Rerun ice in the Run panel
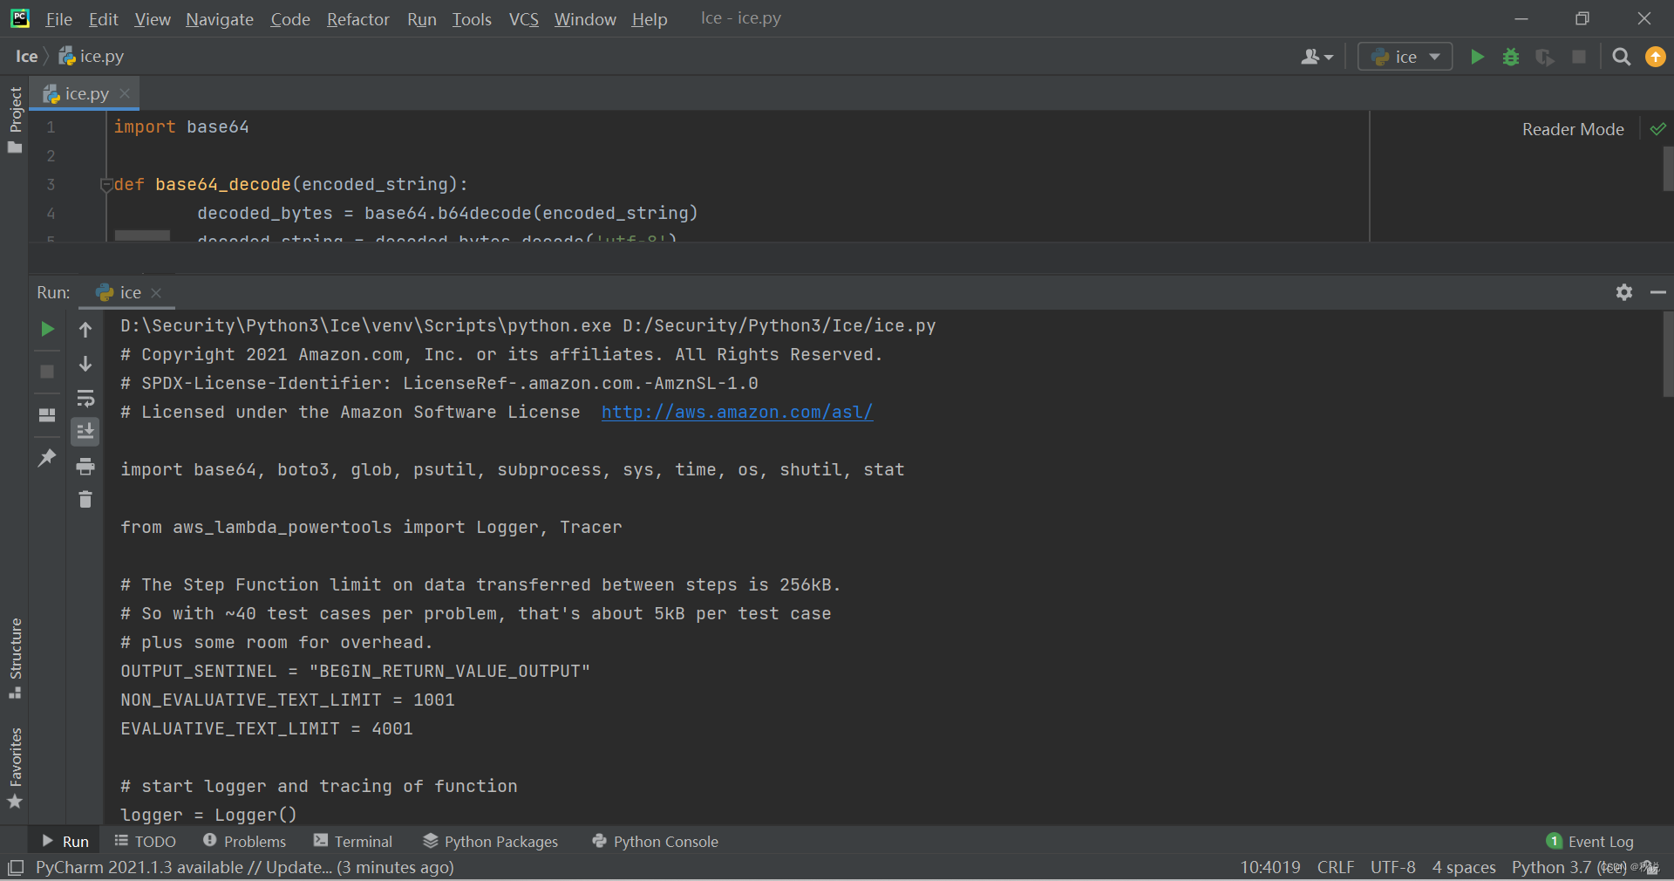 (48, 329)
